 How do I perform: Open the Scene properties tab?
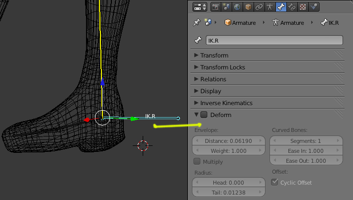227,7
